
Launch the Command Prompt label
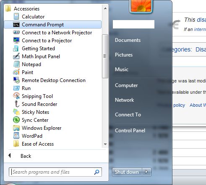coord(43,25)
